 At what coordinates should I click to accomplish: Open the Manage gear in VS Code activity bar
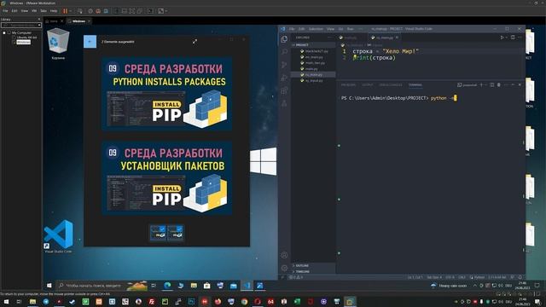pyautogui.click(x=284, y=268)
